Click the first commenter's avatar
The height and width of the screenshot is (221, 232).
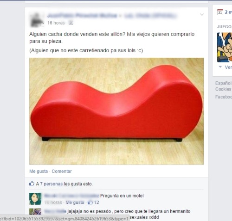35,199
